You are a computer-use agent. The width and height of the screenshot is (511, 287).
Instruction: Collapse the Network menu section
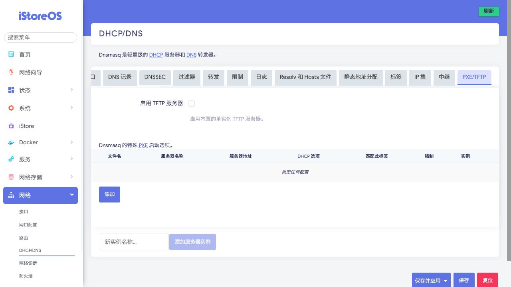(x=72, y=195)
